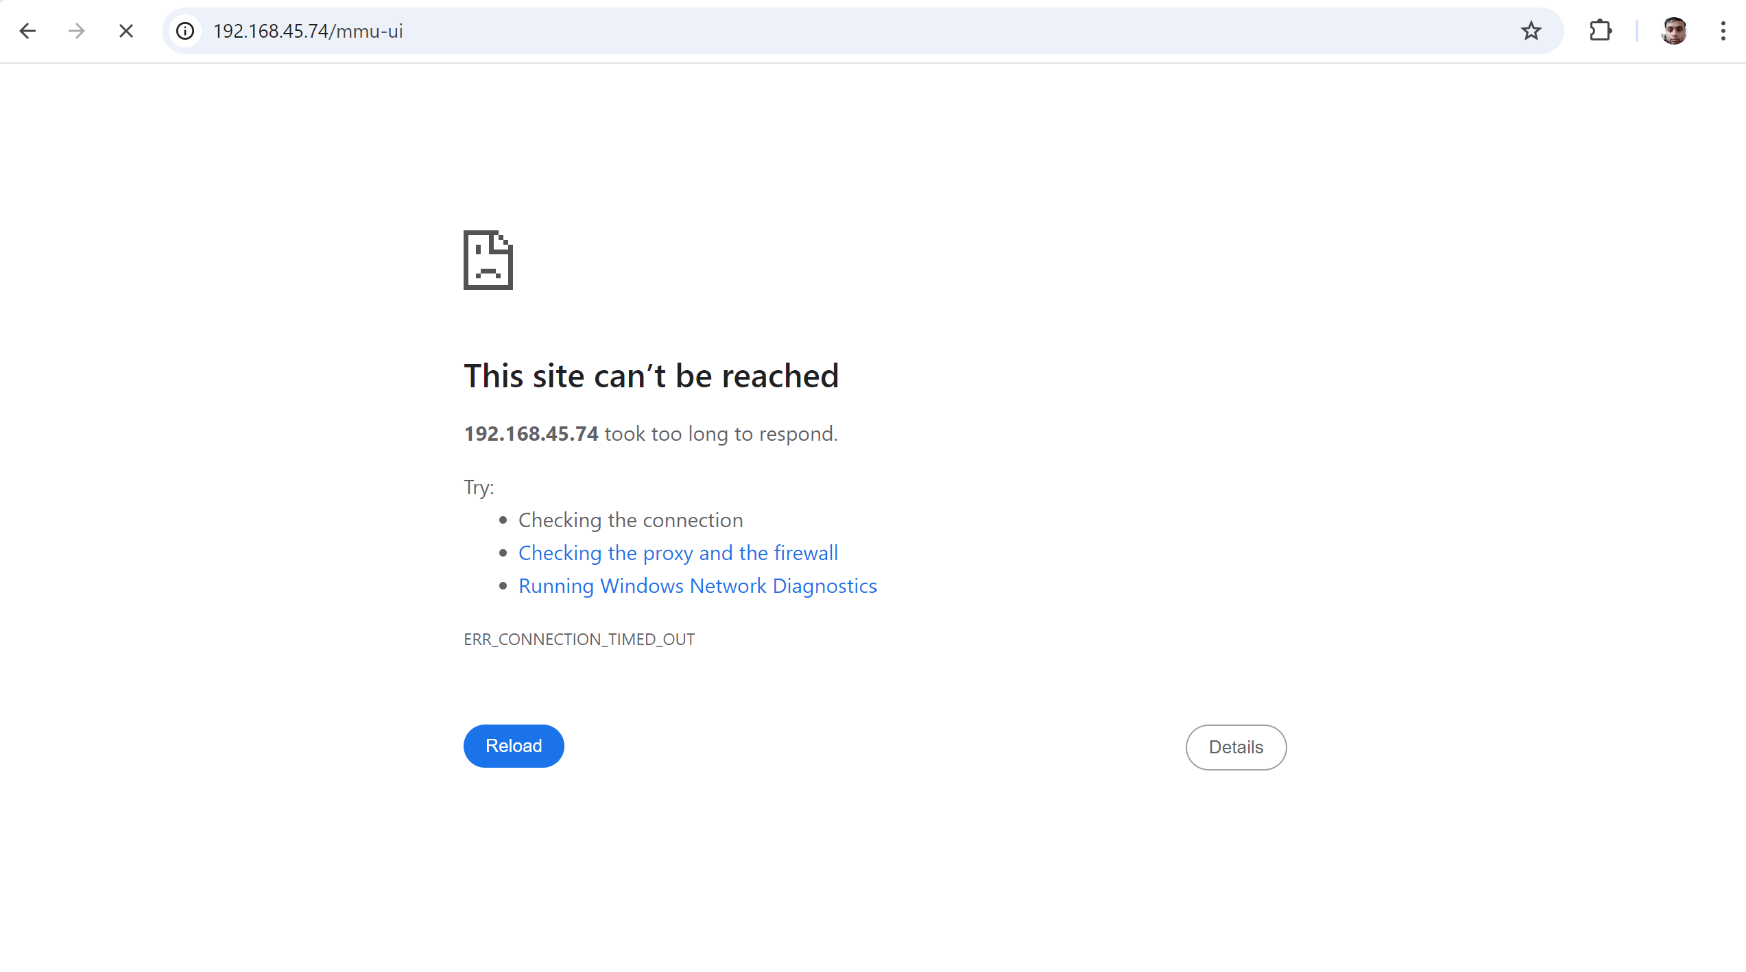Click the Reload button

tap(514, 746)
